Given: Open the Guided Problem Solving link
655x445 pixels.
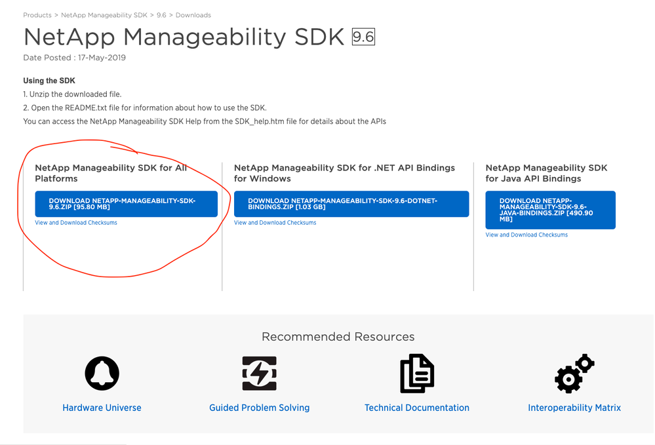Looking at the screenshot, I should tap(260, 408).
